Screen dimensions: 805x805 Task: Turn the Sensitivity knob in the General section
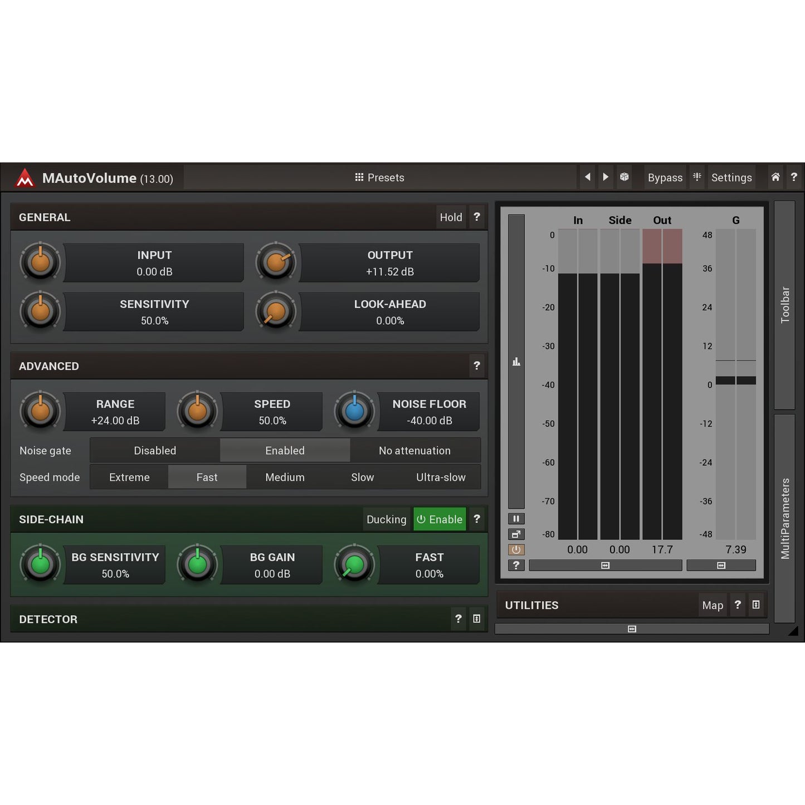pos(40,312)
